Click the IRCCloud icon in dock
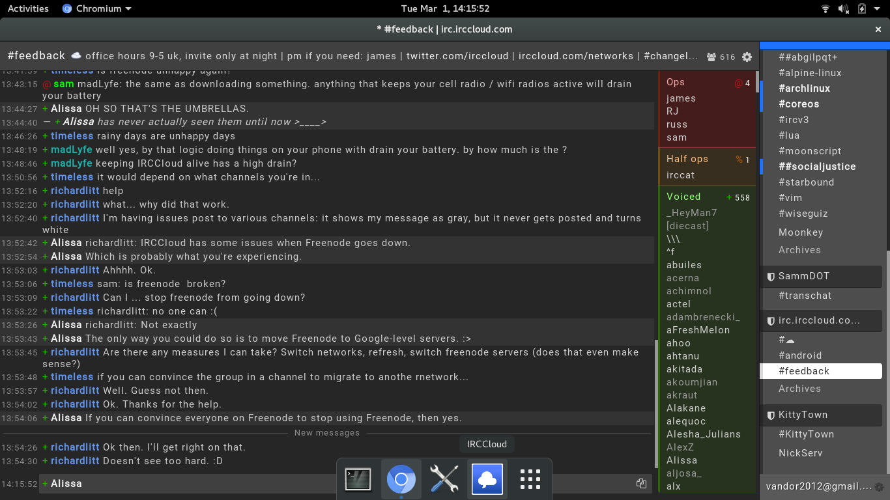Image resolution: width=890 pixels, height=500 pixels. 487,479
